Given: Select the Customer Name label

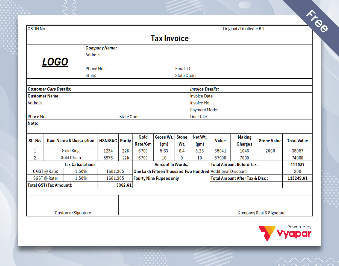Looking at the screenshot, I should [44, 96].
